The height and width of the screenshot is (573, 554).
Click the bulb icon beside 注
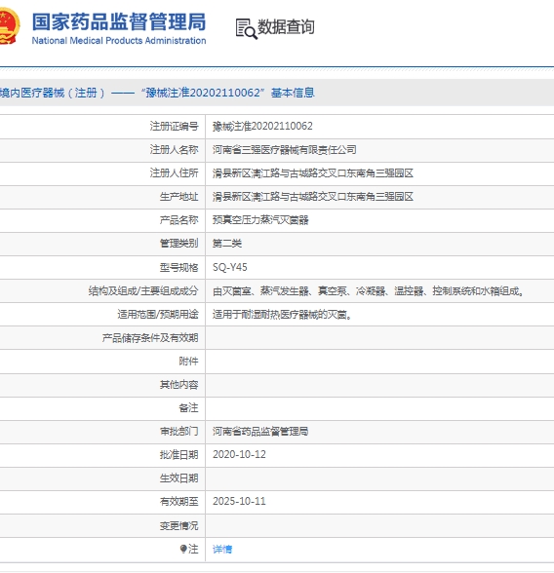(x=183, y=549)
